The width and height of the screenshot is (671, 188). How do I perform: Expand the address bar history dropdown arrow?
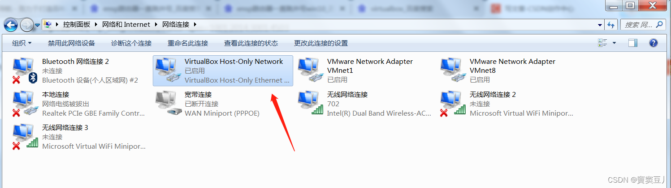coord(600,25)
